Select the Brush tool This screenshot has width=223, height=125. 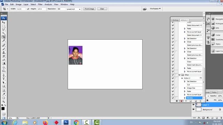coord(3,49)
